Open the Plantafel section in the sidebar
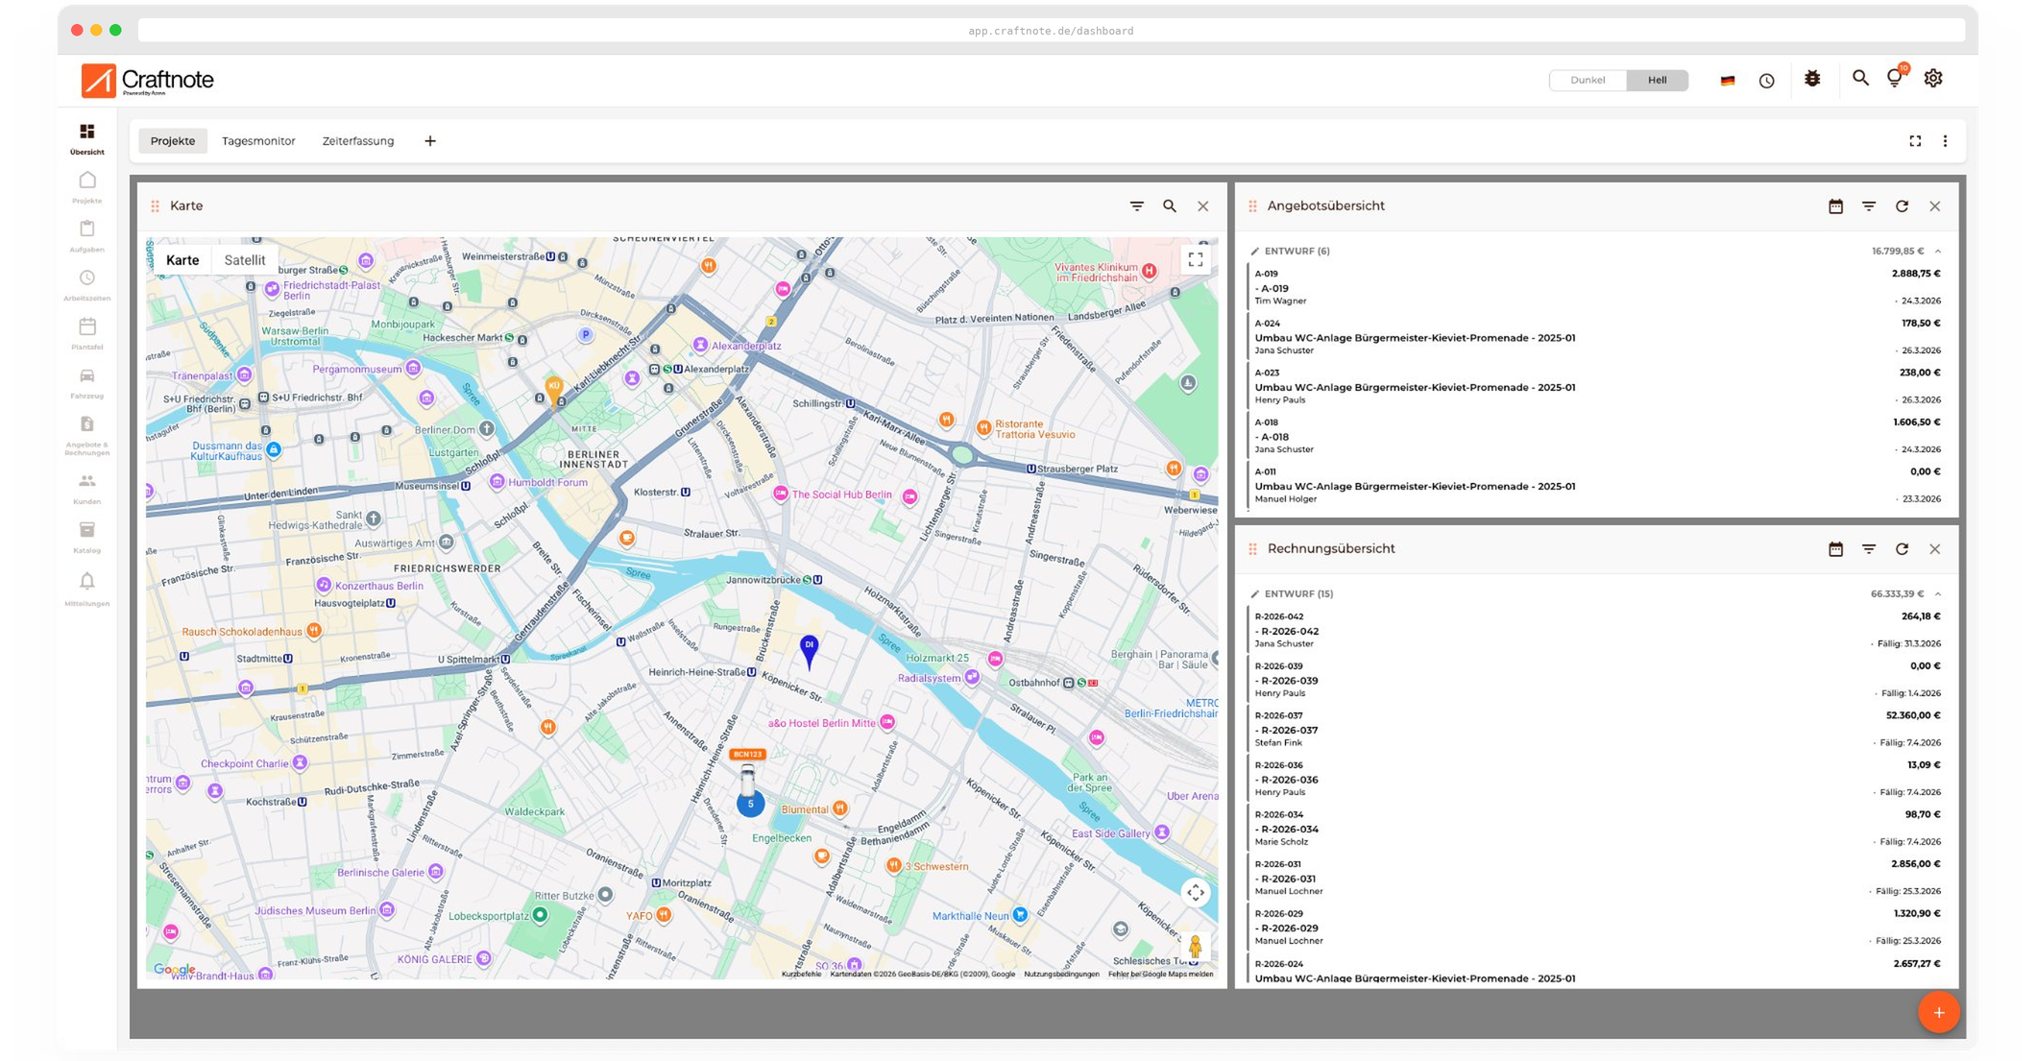 (87, 331)
